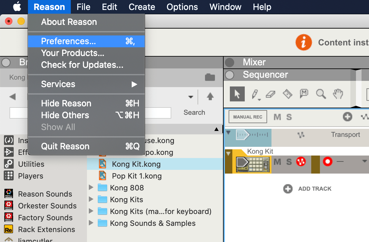Toggle the Mixer panel circle button

(230, 63)
